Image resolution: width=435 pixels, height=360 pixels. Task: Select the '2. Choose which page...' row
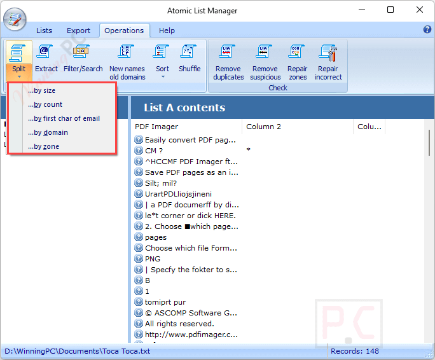click(x=186, y=226)
